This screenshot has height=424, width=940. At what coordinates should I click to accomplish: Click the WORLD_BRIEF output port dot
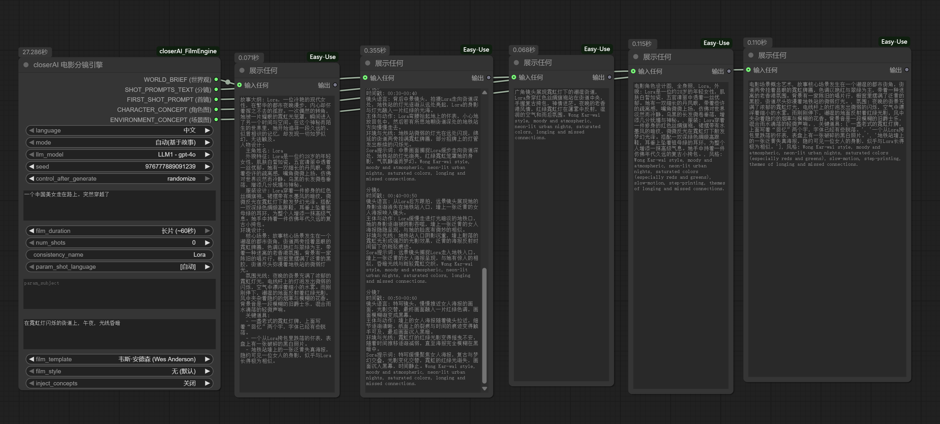pos(216,80)
